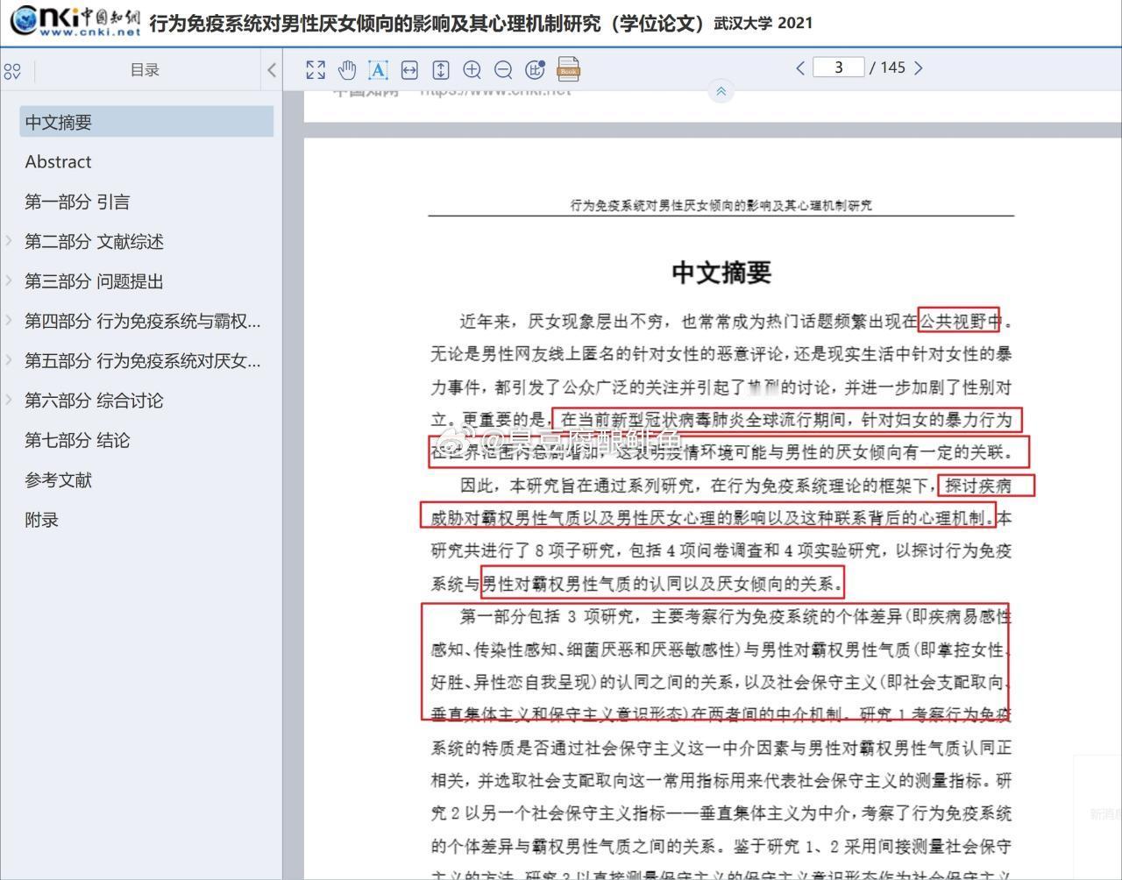Select the hand pan tool
Image resolution: width=1122 pixels, height=880 pixels.
pos(347,69)
